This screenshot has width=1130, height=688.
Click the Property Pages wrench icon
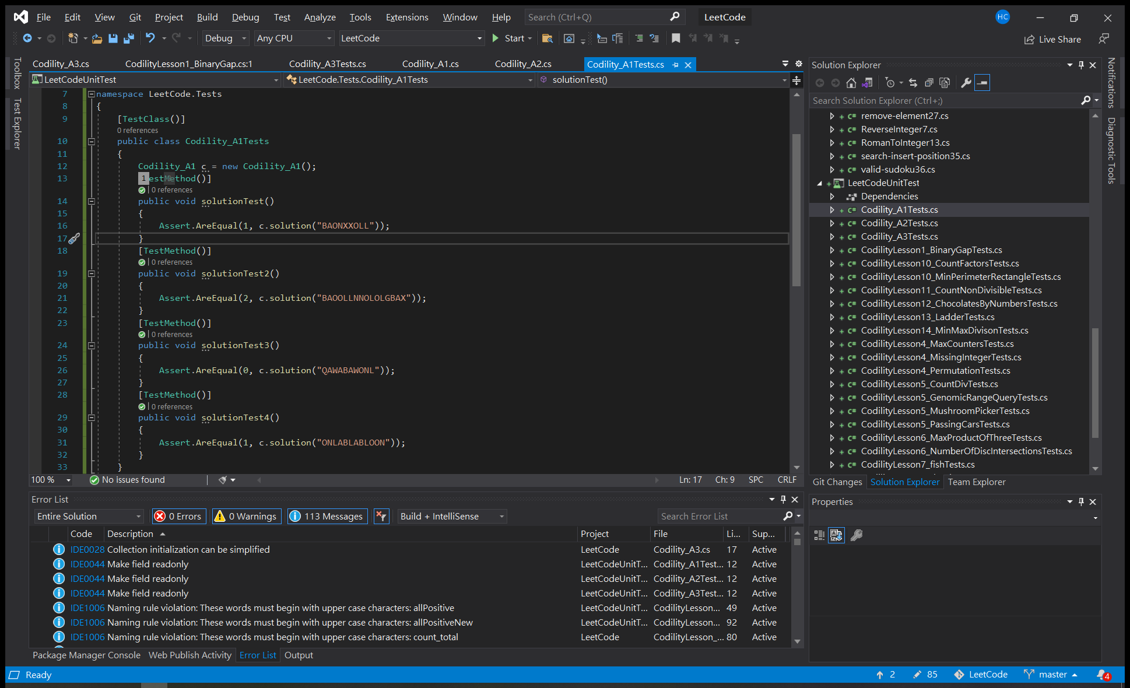(857, 535)
